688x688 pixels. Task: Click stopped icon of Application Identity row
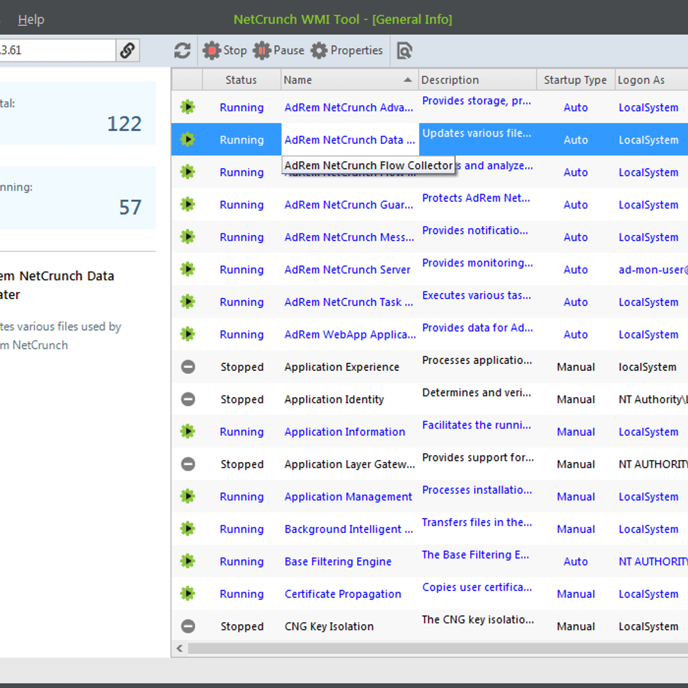188,399
